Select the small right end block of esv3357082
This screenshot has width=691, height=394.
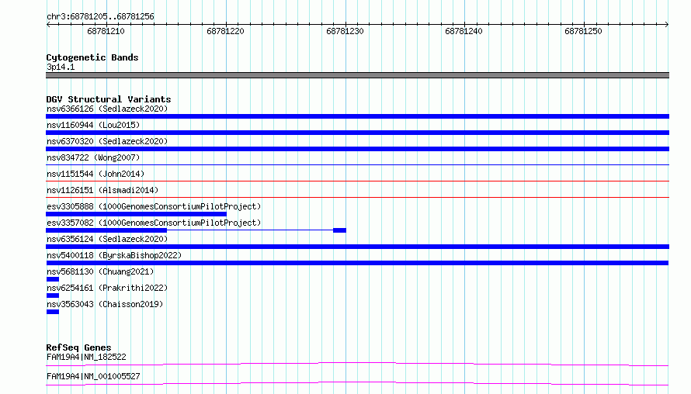pyautogui.click(x=339, y=230)
